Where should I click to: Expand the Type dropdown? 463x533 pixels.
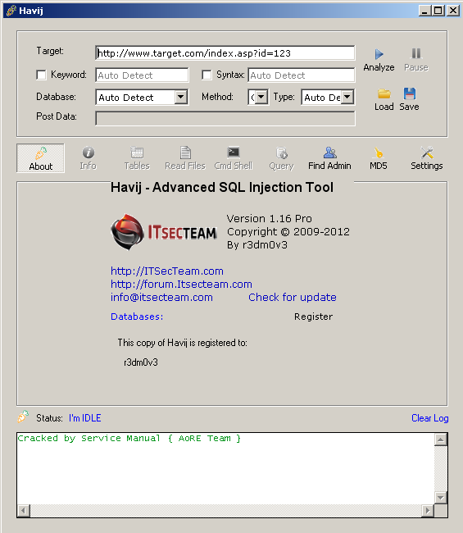pos(347,98)
